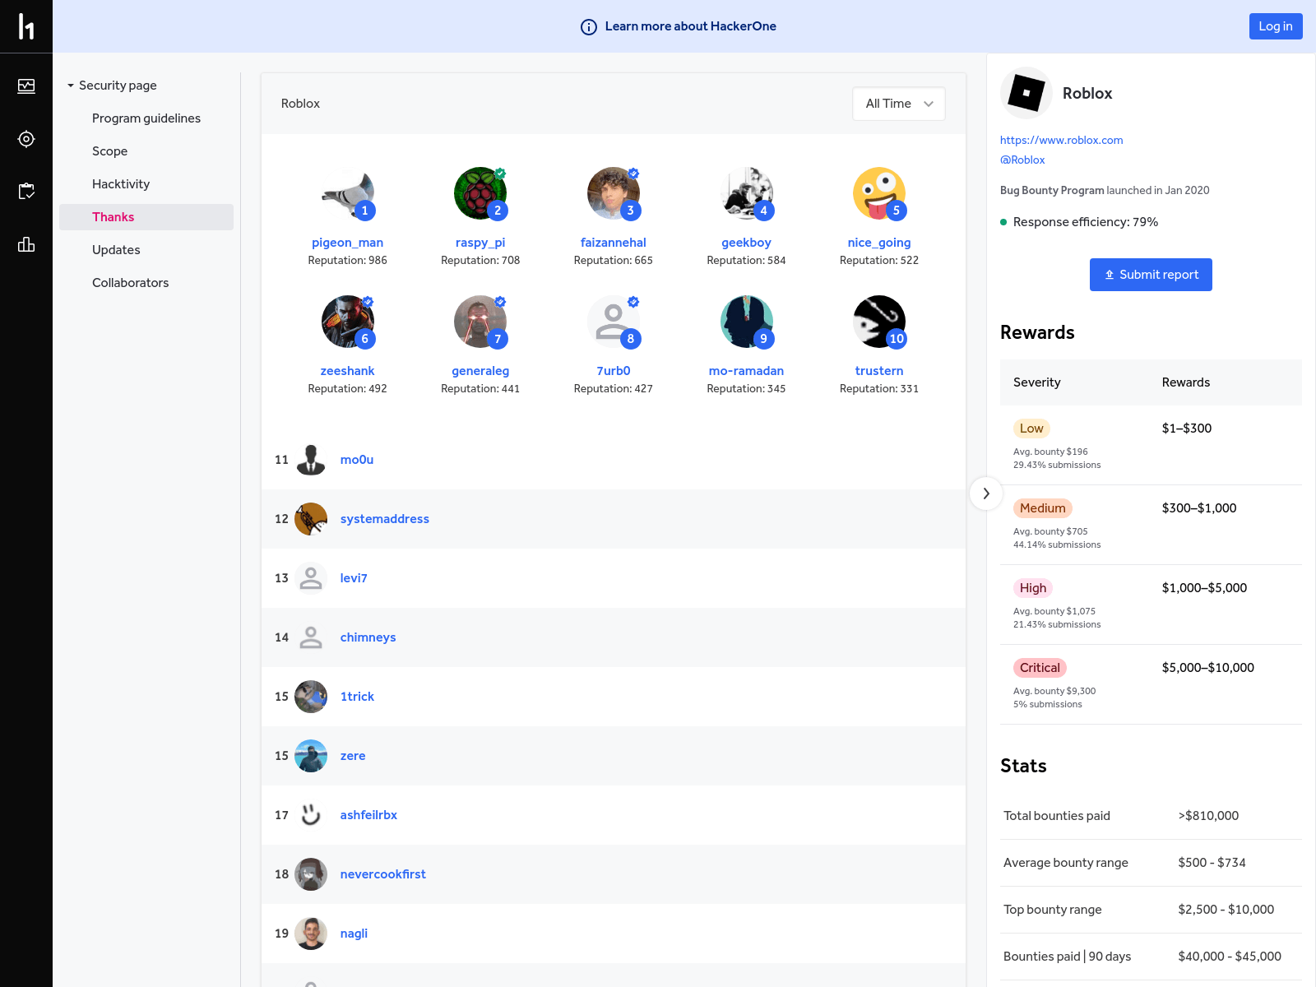This screenshot has height=987, width=1316.
Task: Open the clipboard checklist sidebar icon
Action: 26,192
